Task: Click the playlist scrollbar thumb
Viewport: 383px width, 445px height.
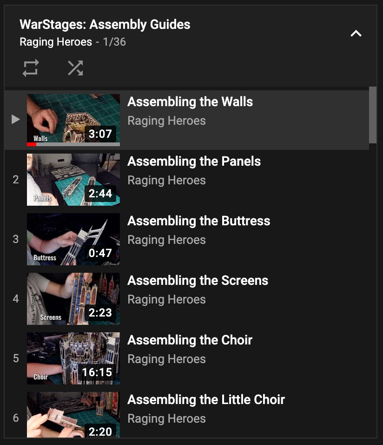Action: [x=372, y=115]
